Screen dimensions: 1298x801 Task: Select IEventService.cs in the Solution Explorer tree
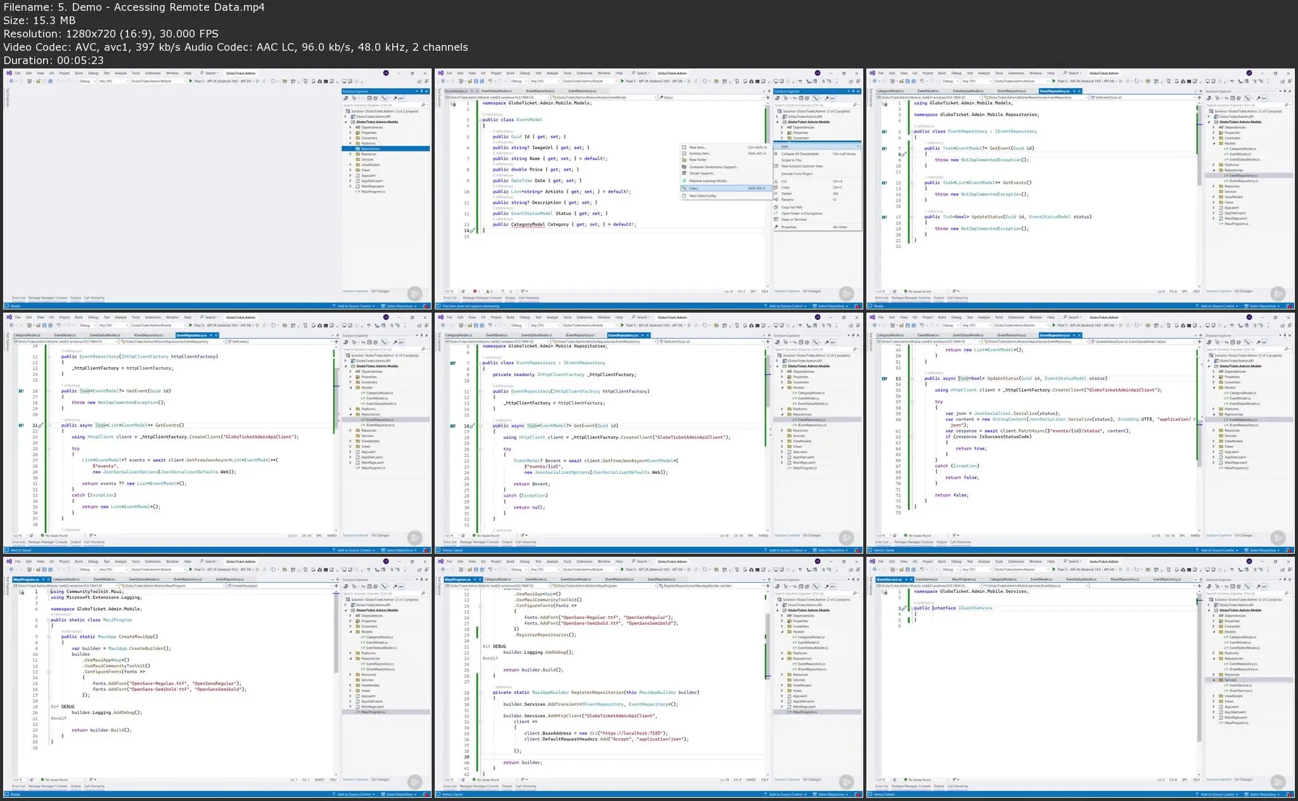(1241, 691)
